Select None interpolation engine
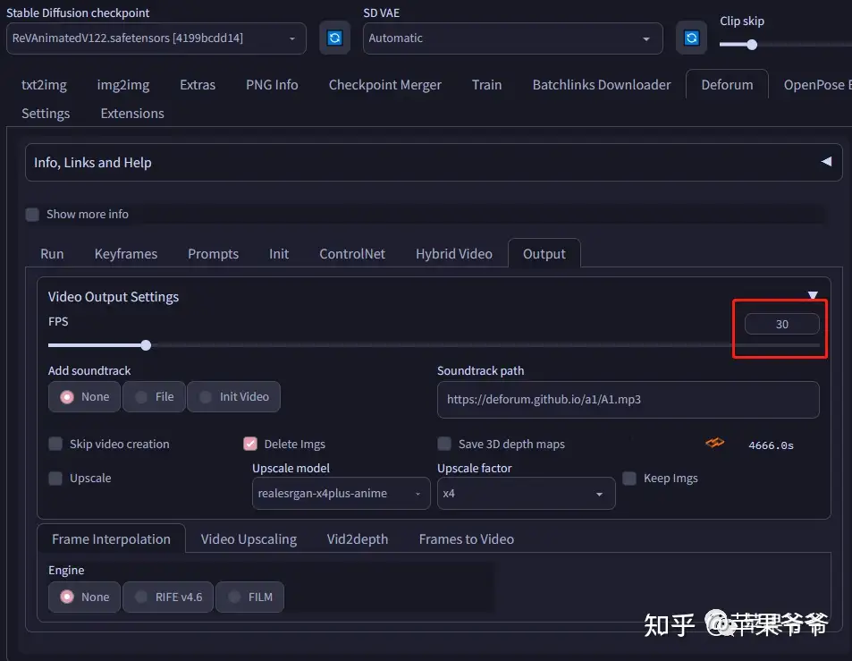Viewport: 852px width, 661px height. click(84, 597)
